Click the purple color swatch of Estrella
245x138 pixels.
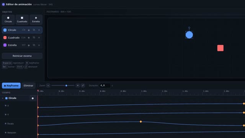pyautogui.click(x=5, y=45)
